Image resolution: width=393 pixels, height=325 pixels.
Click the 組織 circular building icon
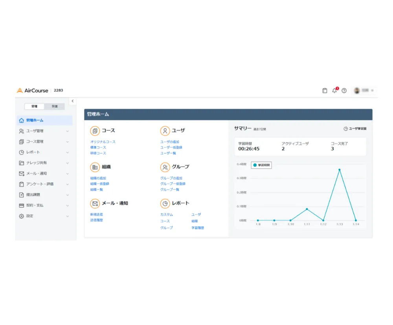coord(95,167)
